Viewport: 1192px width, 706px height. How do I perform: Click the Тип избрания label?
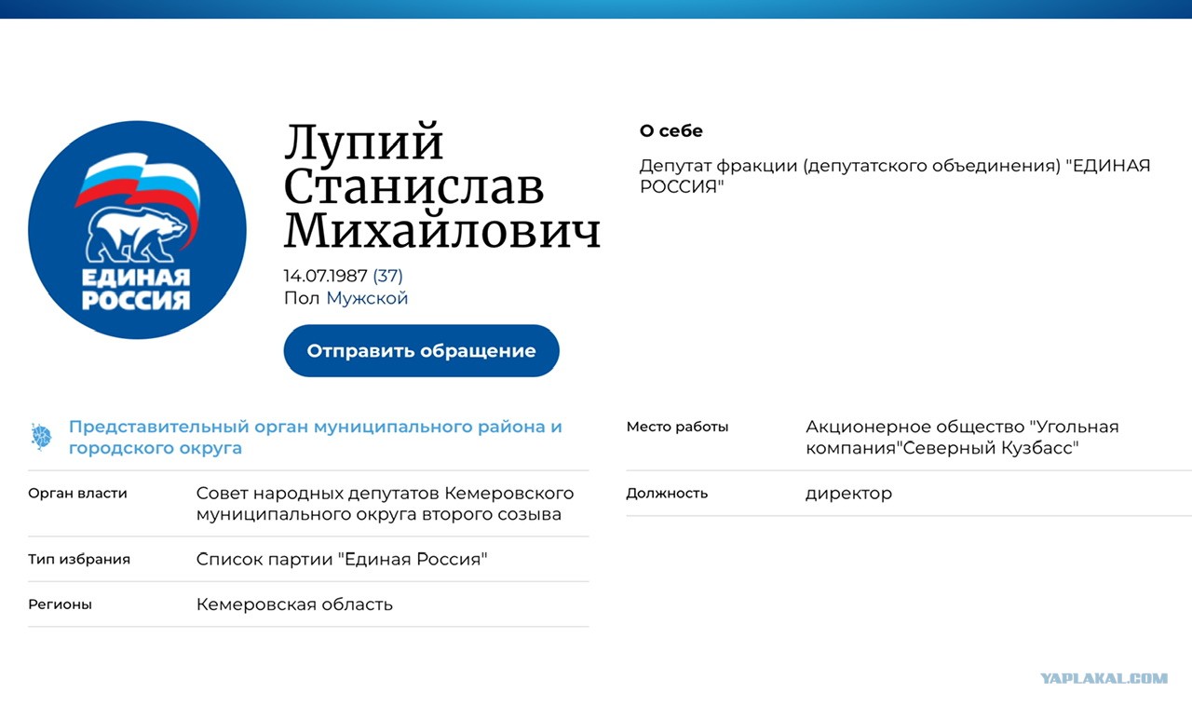(79, 560)
